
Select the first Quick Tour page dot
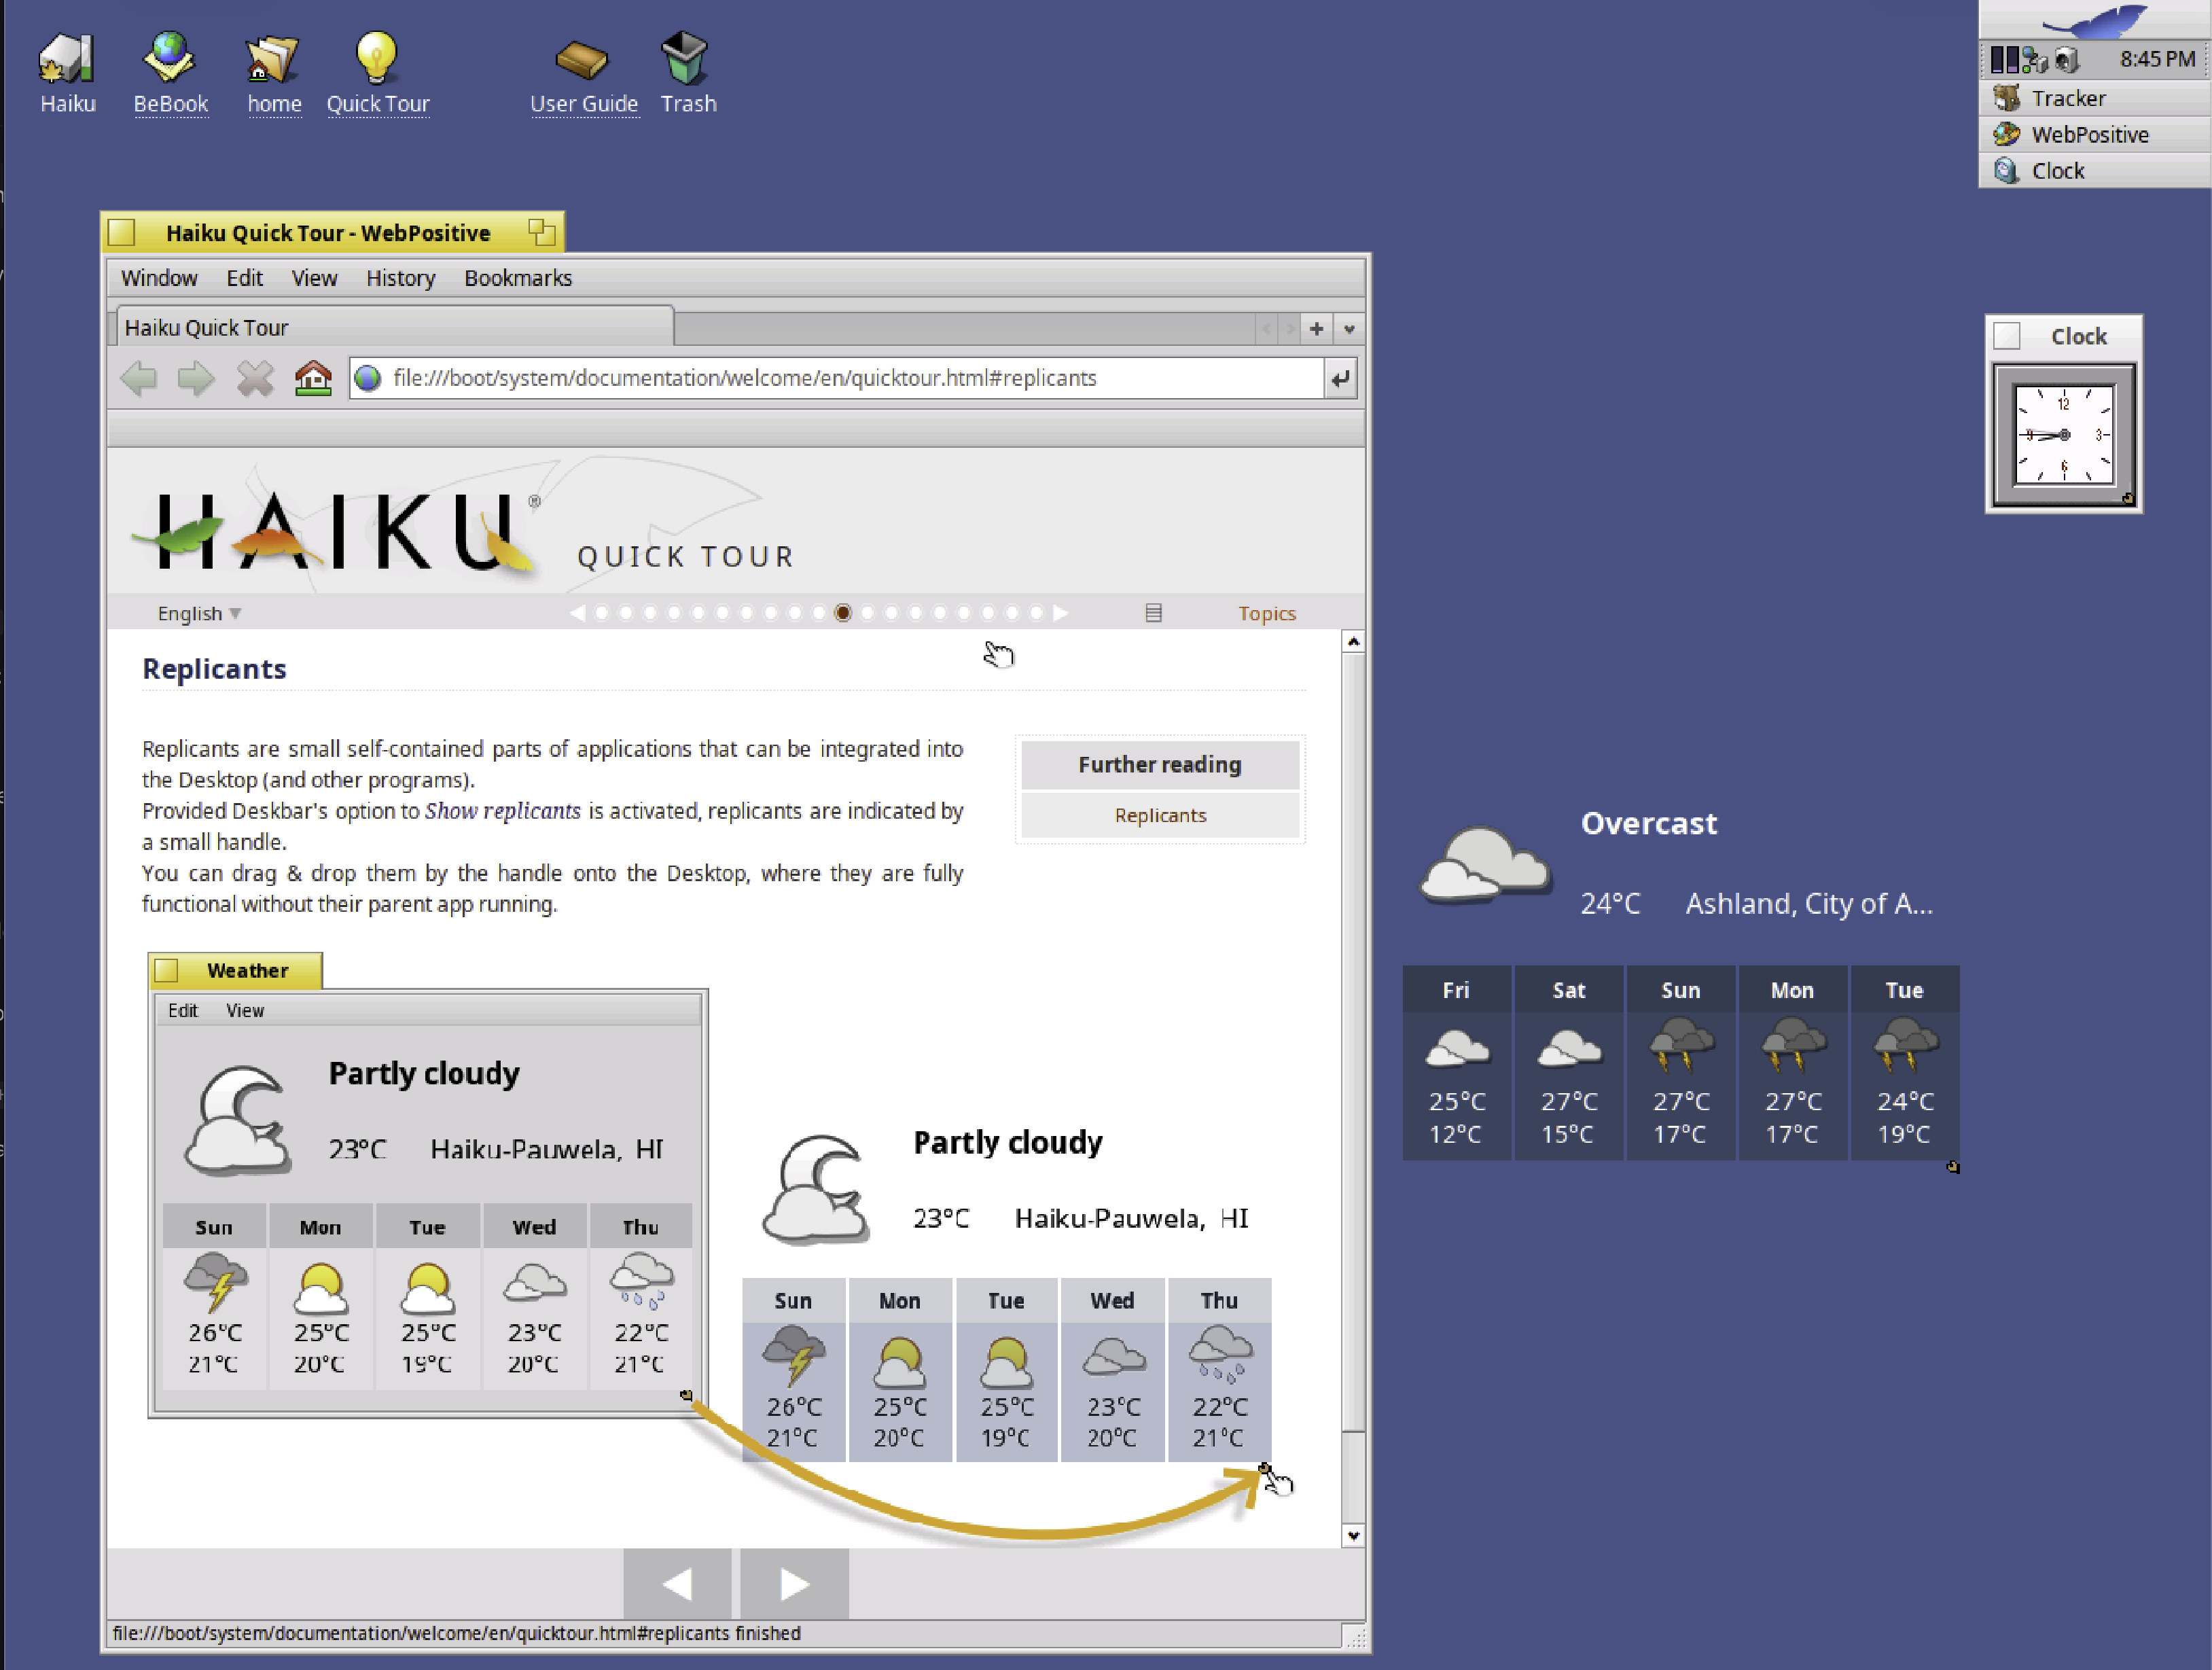[602, 612]
